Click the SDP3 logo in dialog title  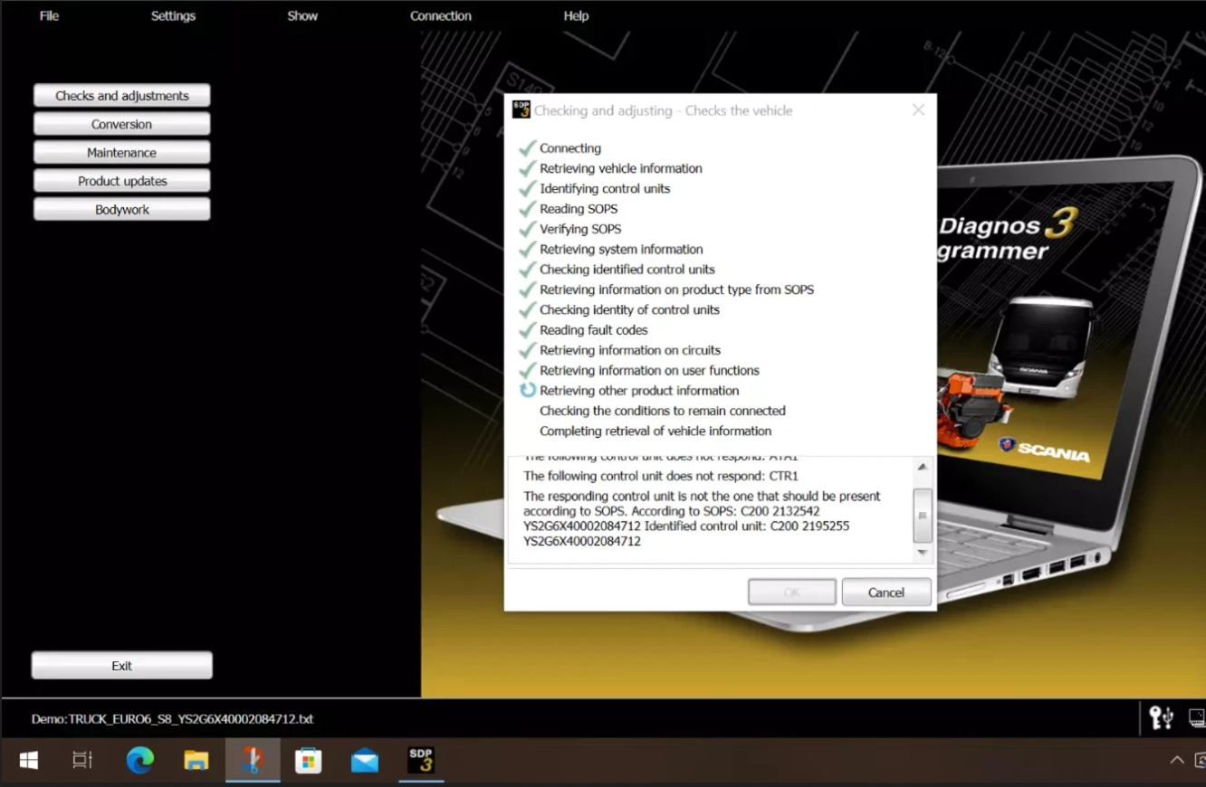point(521,109)
